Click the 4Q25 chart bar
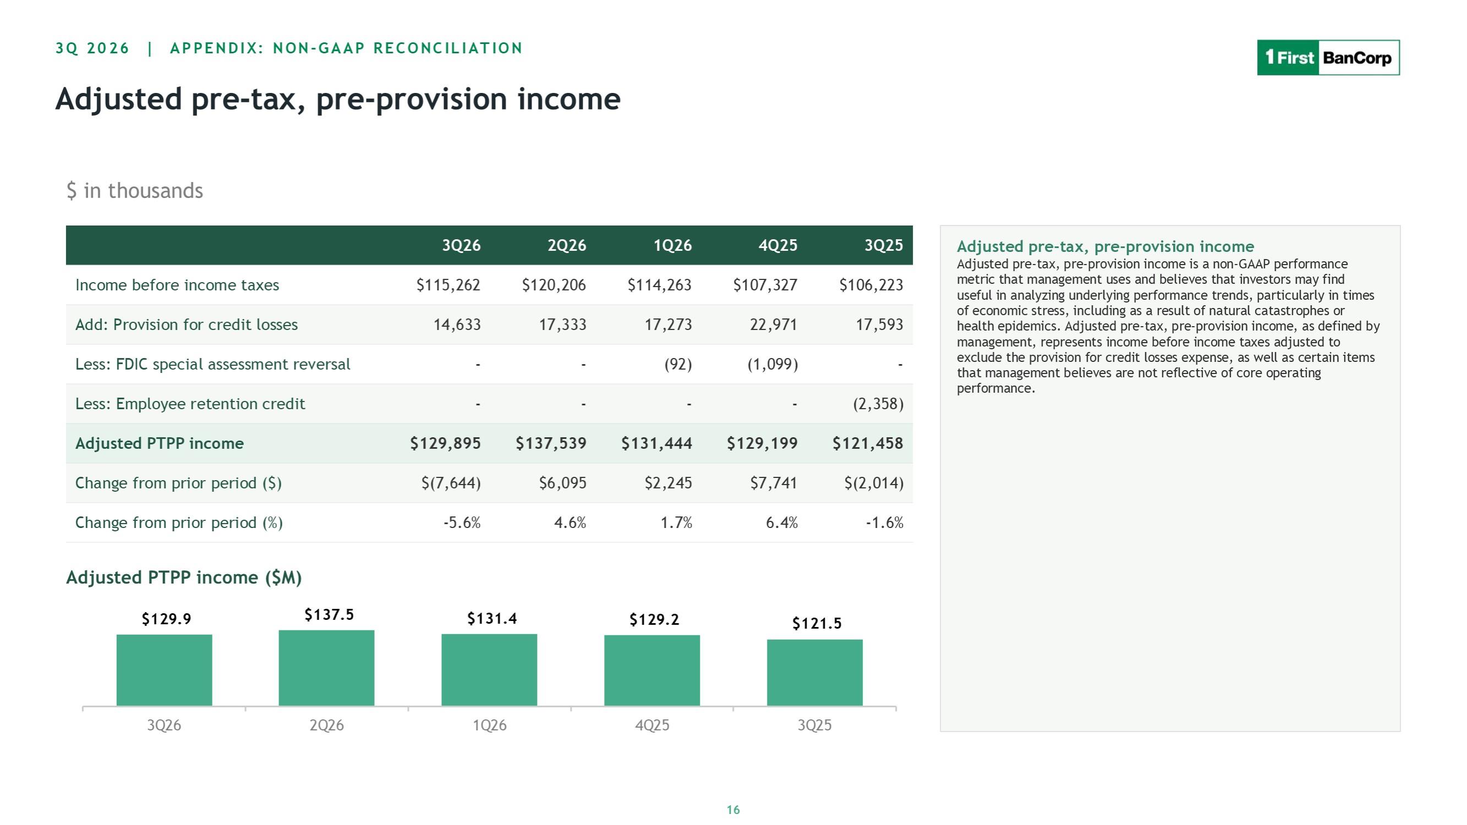 pos(652,670)
